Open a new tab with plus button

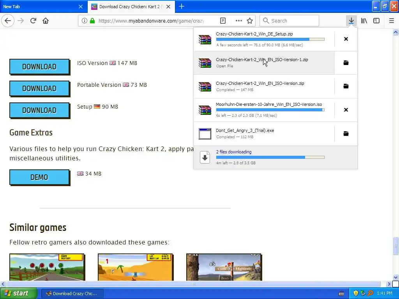[182, 6]
